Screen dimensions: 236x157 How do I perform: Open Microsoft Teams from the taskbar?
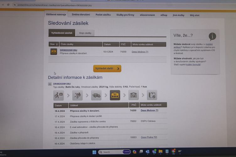pyautogui.click(x=154, y=152)
